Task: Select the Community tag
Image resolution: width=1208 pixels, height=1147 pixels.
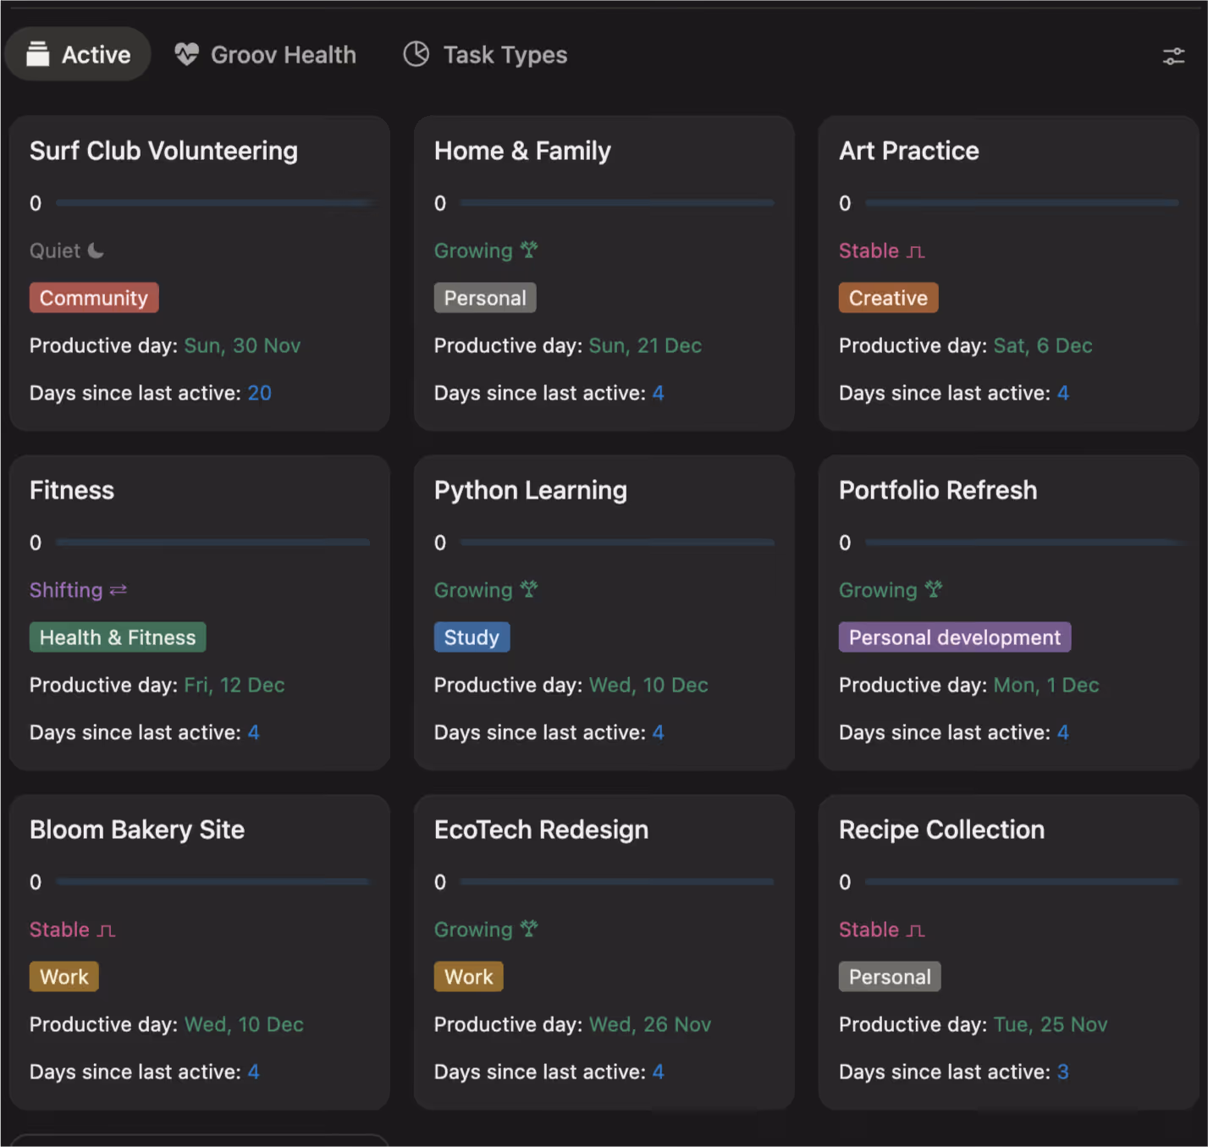Action: (x=94, y=298)
